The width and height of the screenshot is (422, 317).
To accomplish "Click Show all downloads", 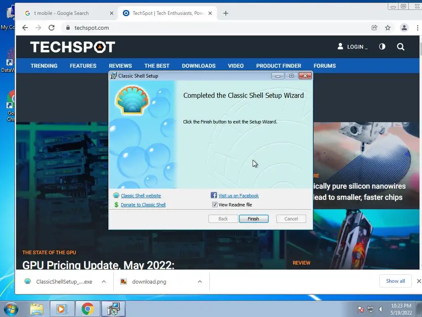I will pyautogui.click(x=395, y=281).
